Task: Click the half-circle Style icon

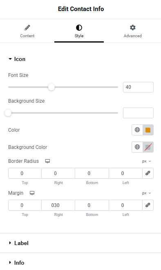Action: [x=79, y=27]
